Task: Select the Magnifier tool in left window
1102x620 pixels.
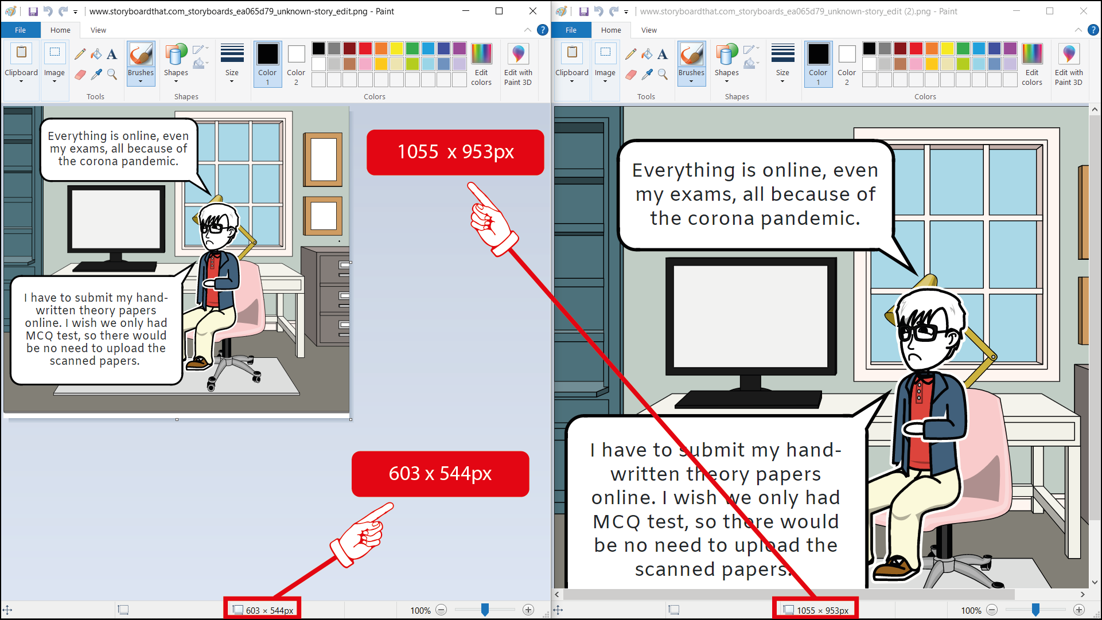Action: point(112,74)
